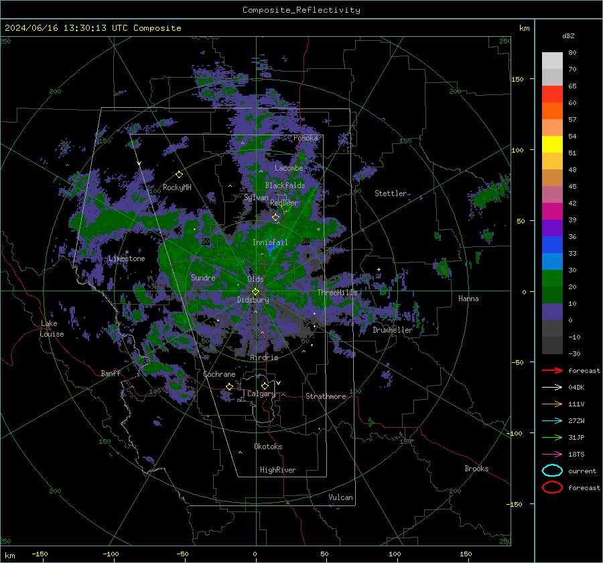Click the red 'forecast' ellipse legend symbol
Screen dimensions: 603x563
point(552,487)
